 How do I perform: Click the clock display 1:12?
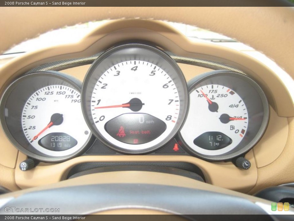tap(216, 138)
